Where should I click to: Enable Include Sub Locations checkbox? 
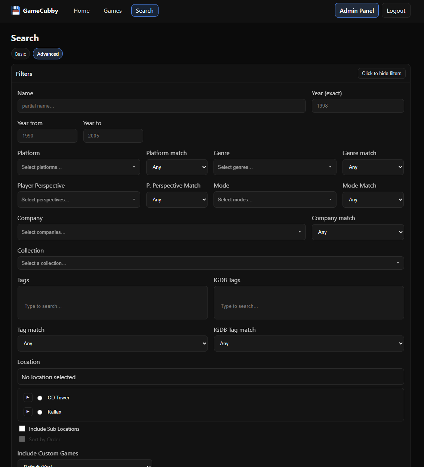pyautogui.click(x=22, y=429)
